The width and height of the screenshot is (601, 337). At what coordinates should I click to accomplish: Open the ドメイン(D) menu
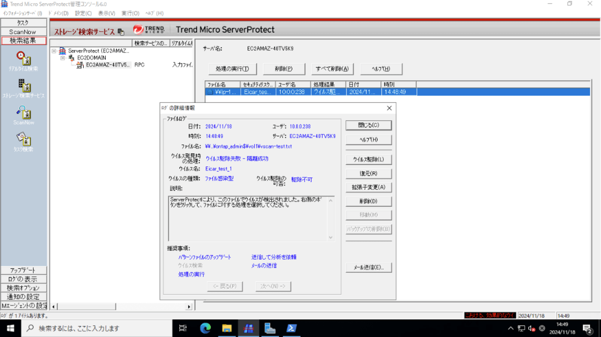click(x=58, y=13)
